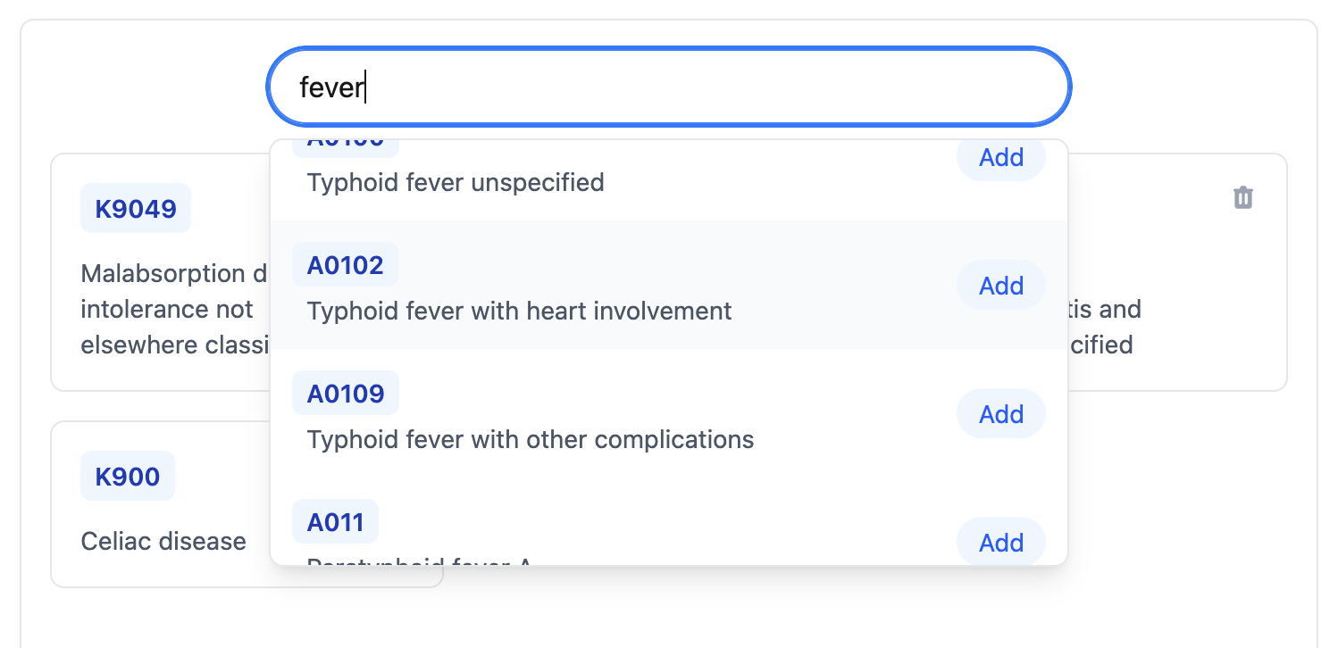Click the partially hidden A0100 code badge
Viewport: 1338px width, 648px height.
[x=345, y=144]
